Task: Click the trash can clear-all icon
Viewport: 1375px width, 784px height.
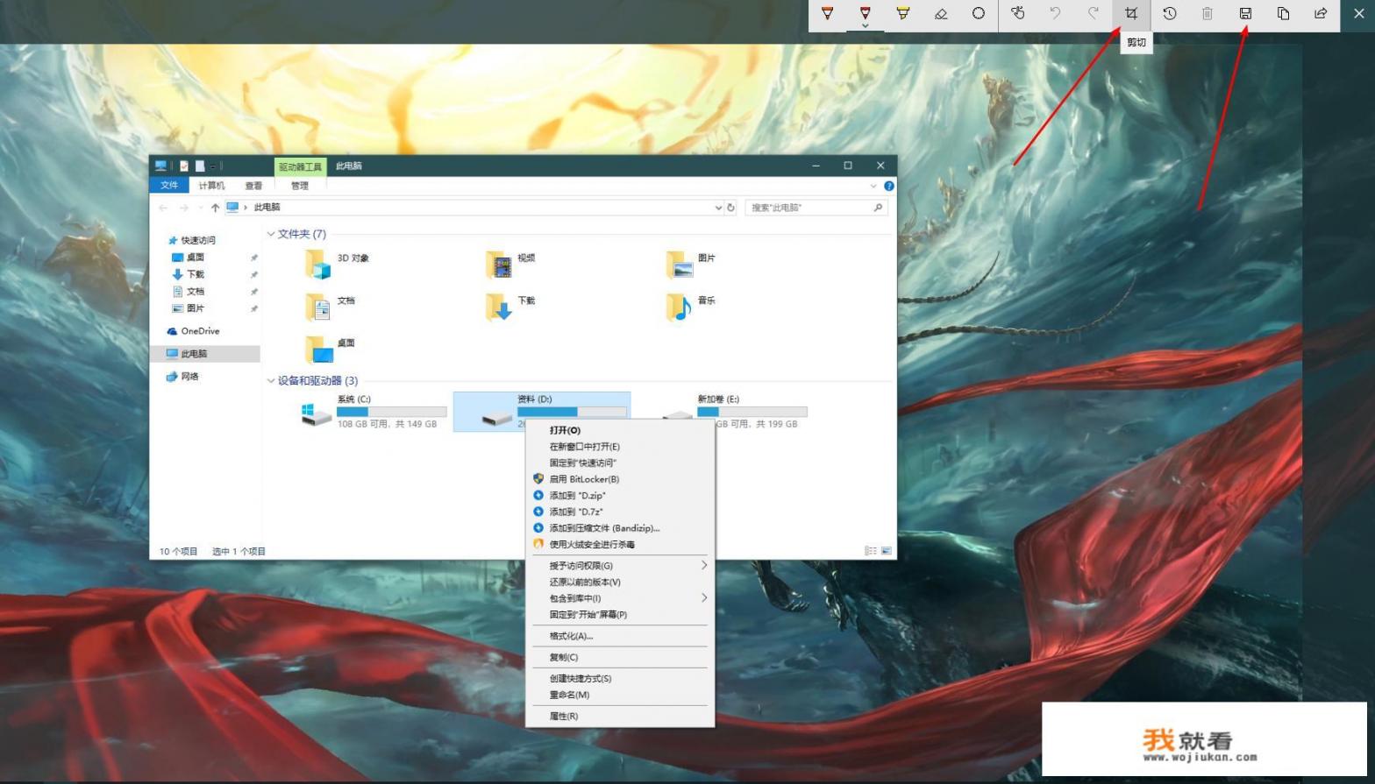Action: 1208,13
